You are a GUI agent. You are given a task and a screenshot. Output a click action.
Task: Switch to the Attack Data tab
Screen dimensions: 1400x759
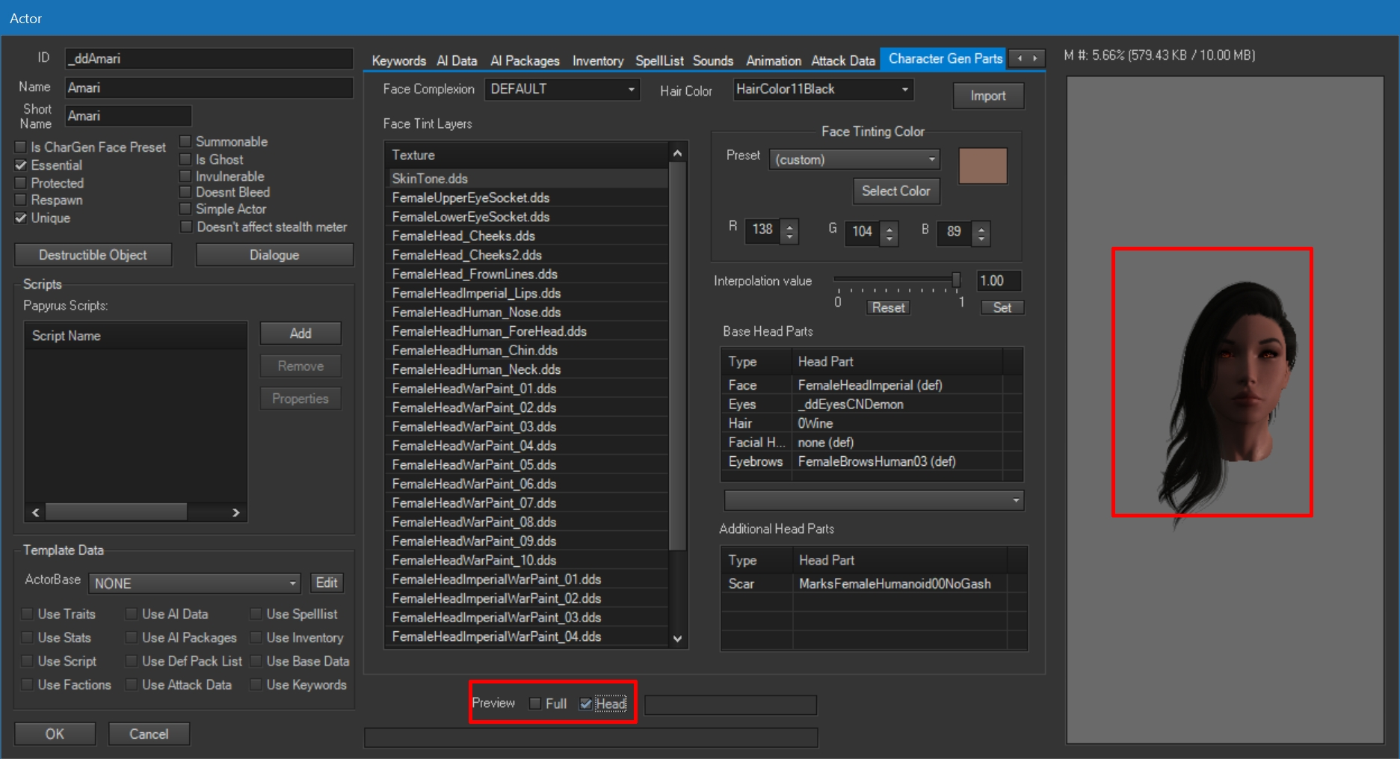click(x=842, y=61)
